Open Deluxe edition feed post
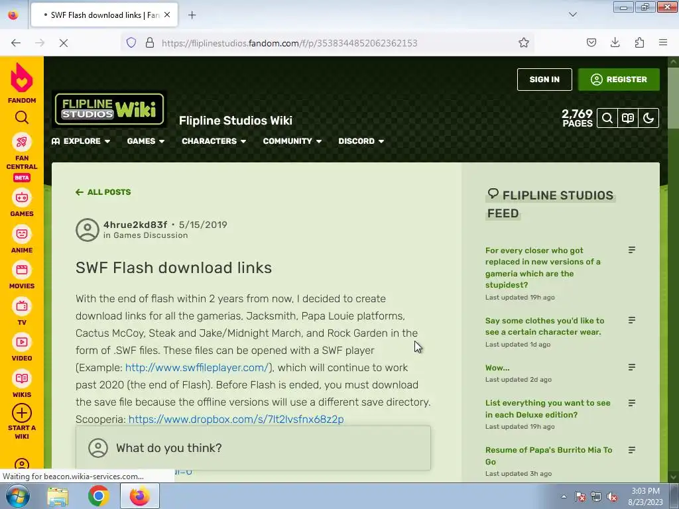679x509 pixels. [548, 408]
